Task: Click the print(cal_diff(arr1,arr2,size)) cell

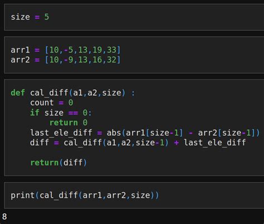Action: click(134, 196)
